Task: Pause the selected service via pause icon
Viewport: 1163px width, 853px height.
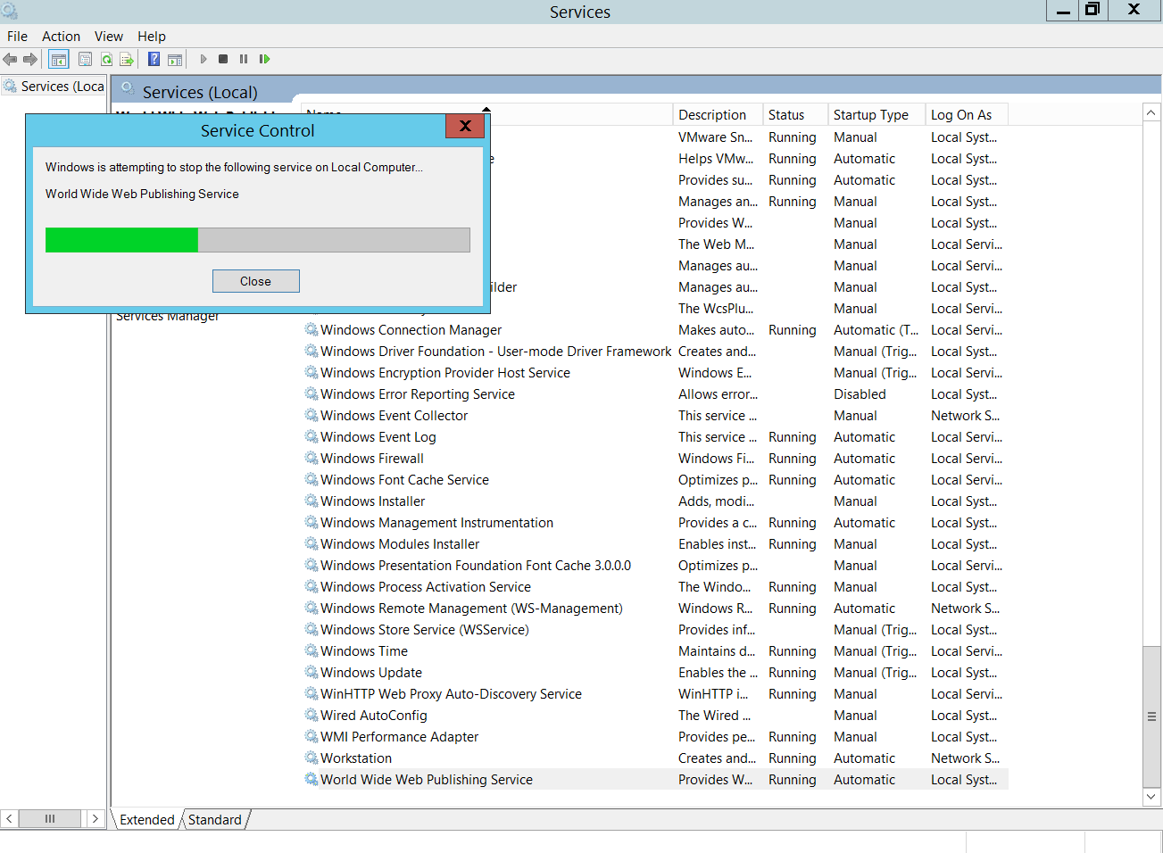Action: point(243,59)
